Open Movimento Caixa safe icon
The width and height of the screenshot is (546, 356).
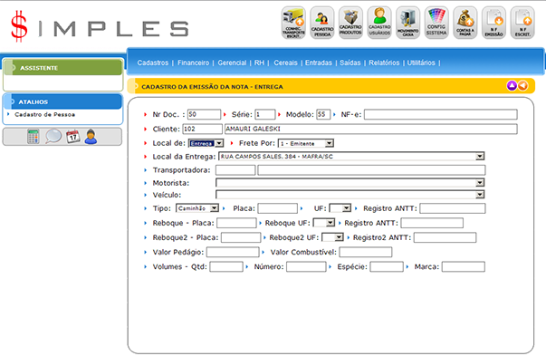point(407,23)
